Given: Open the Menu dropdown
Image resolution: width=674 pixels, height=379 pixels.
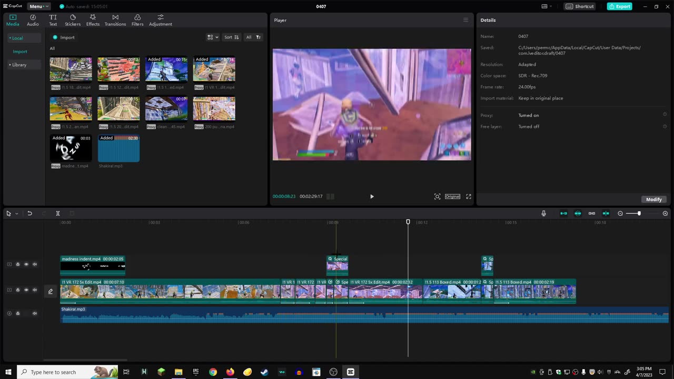Looking at the screenshot, I should point(39,6).
